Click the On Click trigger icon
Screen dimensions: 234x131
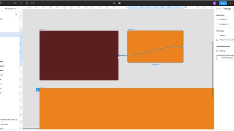[217, 20]
